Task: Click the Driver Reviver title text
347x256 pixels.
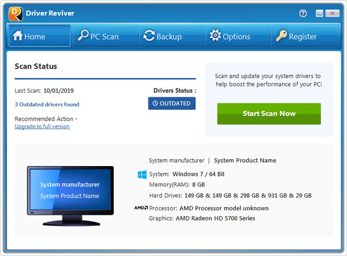Action: coord(50,13)
